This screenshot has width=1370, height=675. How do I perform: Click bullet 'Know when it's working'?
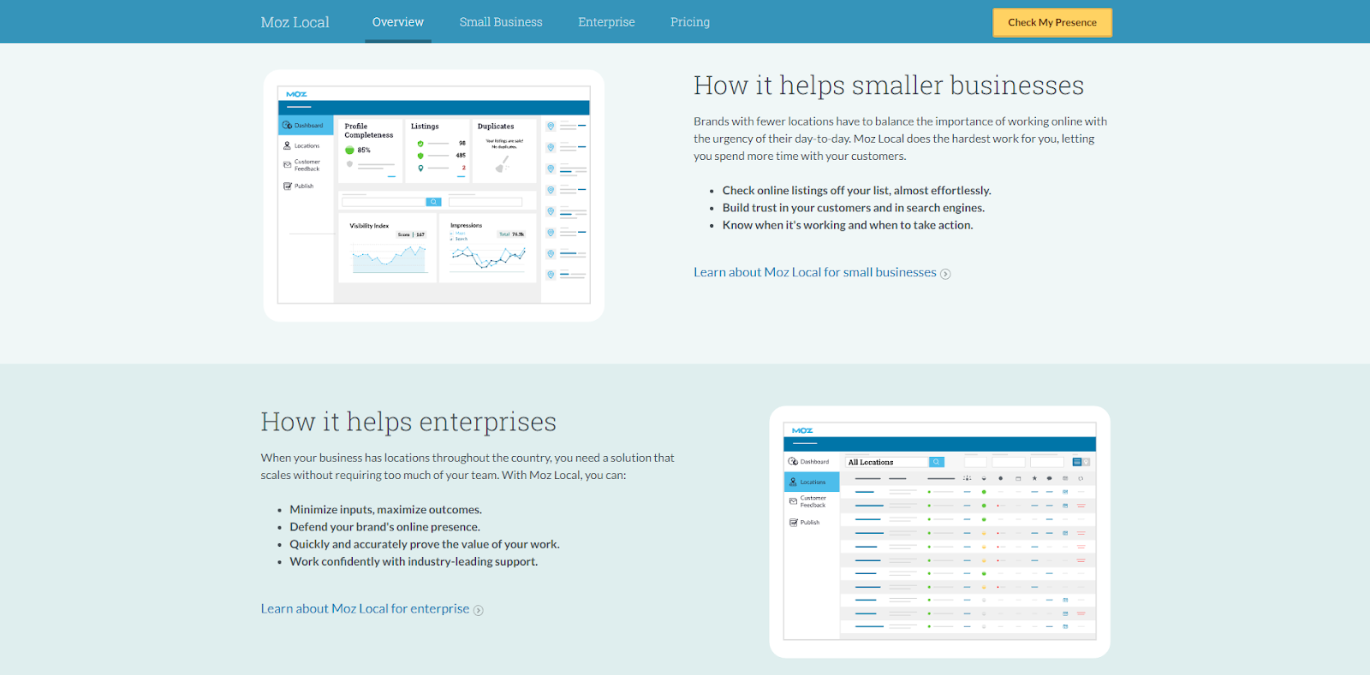click(848, 225)
